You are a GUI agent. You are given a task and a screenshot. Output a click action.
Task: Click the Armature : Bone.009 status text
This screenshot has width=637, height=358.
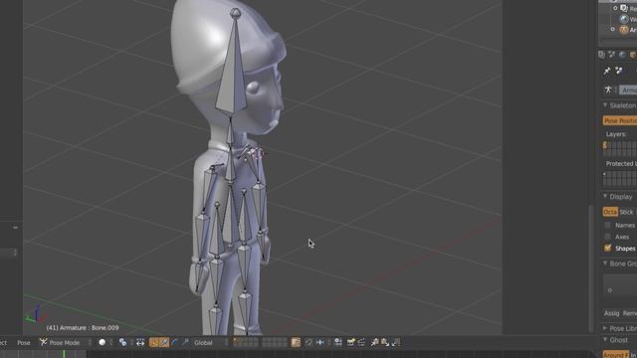point(83,327)
